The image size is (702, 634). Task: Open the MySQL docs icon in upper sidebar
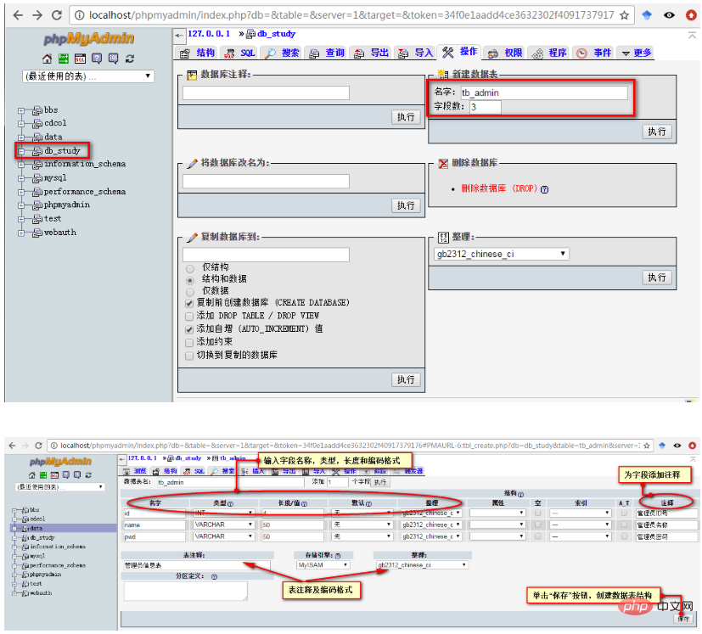click(113, 59)
